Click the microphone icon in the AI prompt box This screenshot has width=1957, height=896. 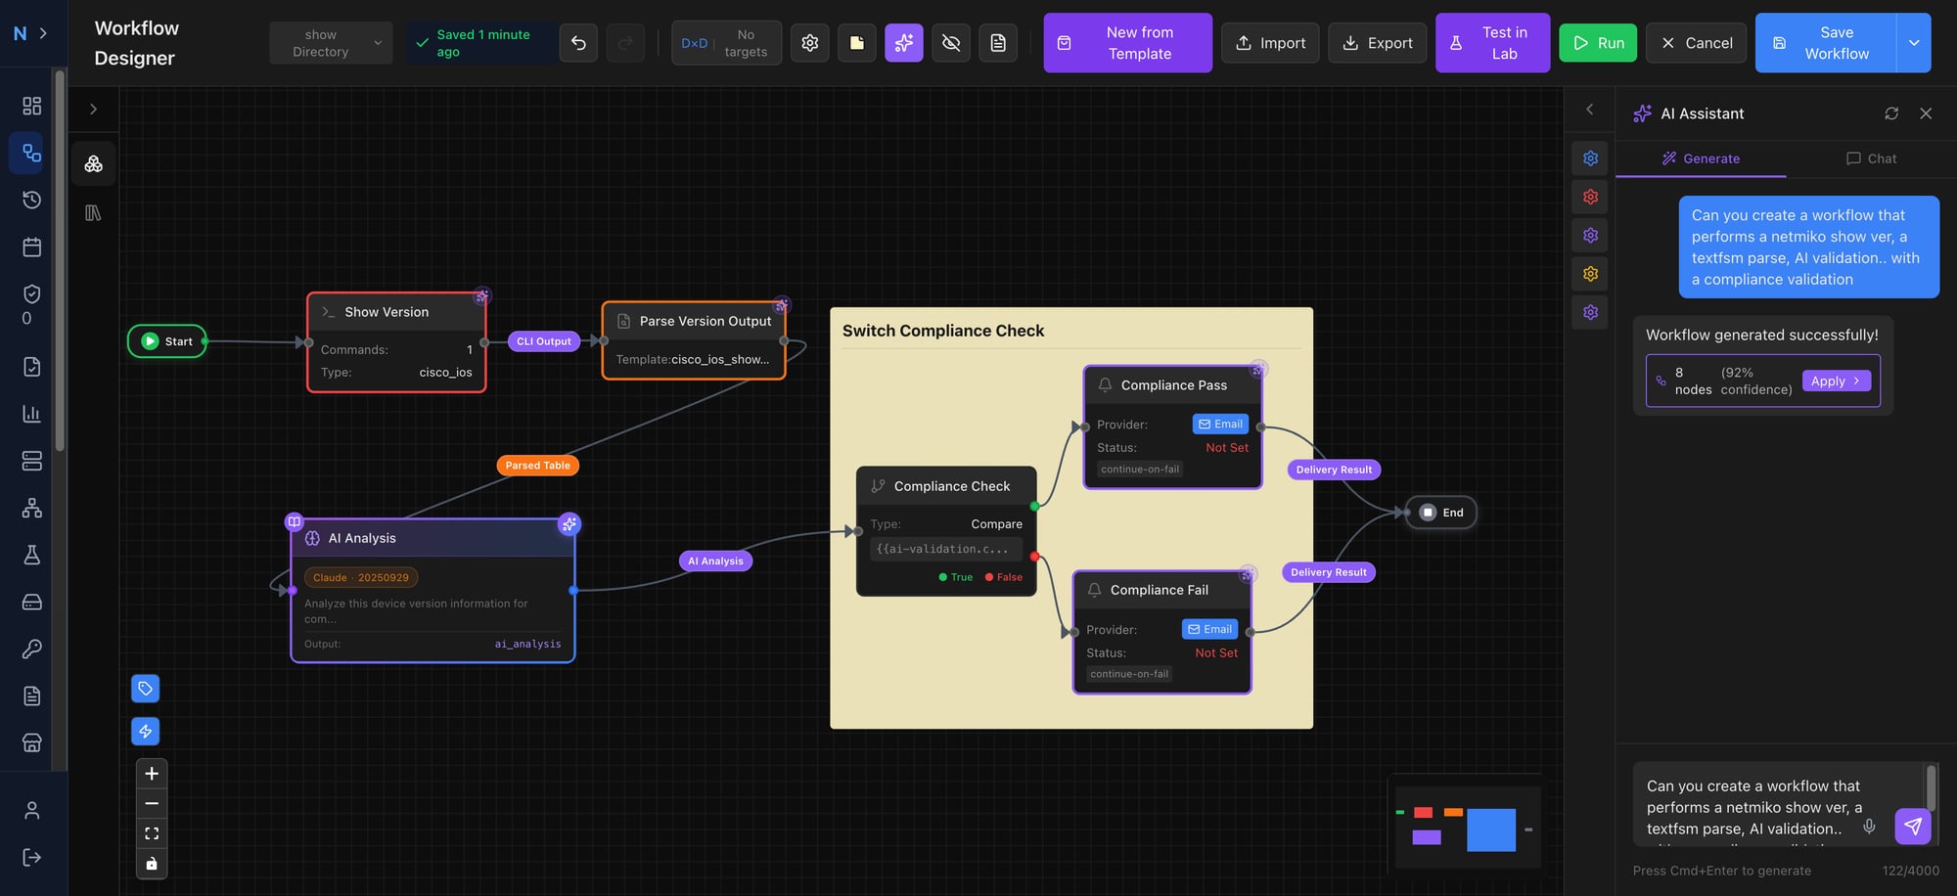pos(1870,827)
